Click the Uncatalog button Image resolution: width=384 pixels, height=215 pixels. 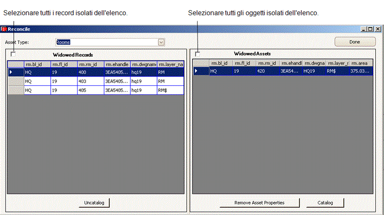94,203
